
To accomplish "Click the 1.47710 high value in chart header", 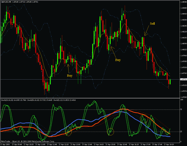I will pyautogui.click(x=22, y=2).
